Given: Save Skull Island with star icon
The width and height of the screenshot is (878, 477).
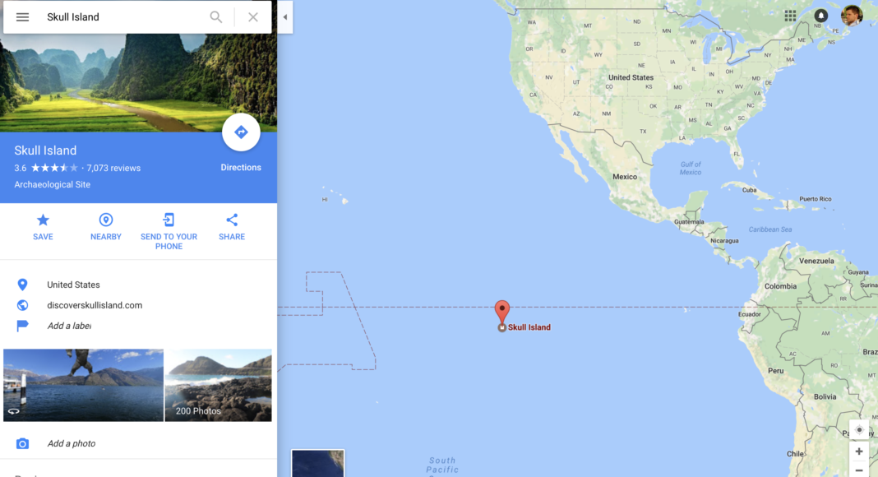Looking at the screenshot, I should click(43, 227).
